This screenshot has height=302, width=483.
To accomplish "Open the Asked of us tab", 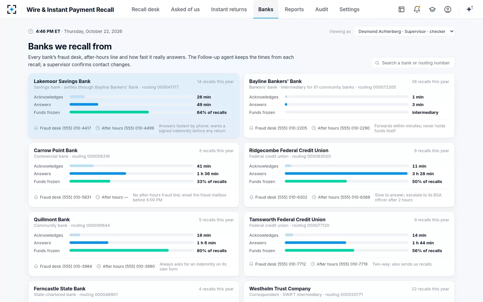I will point(185,9).
